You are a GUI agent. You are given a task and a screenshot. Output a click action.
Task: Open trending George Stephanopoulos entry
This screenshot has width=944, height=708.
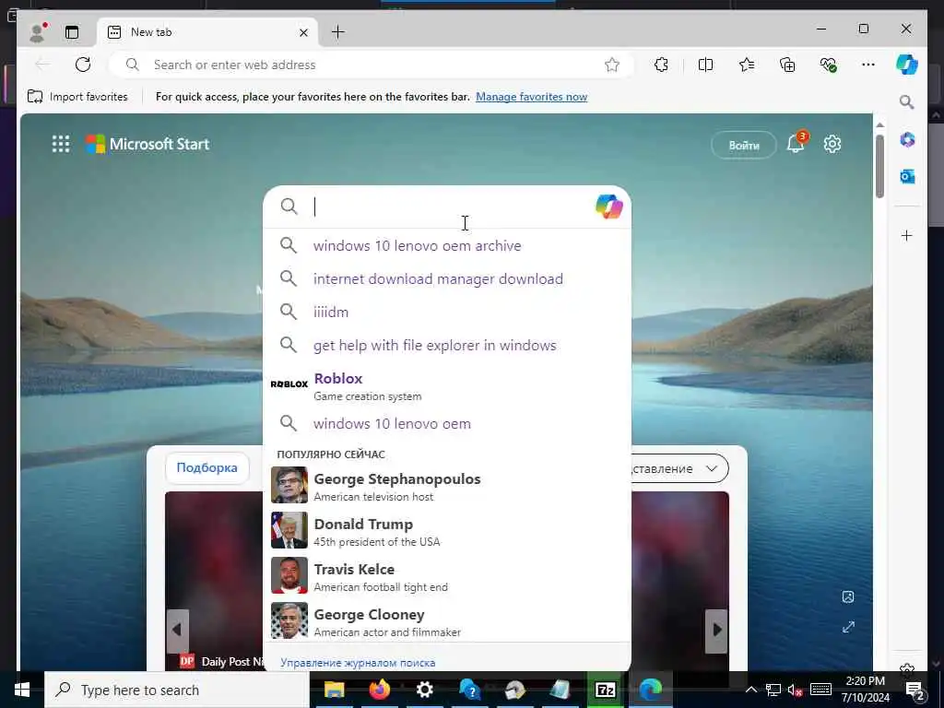click(x=447, y=485)
